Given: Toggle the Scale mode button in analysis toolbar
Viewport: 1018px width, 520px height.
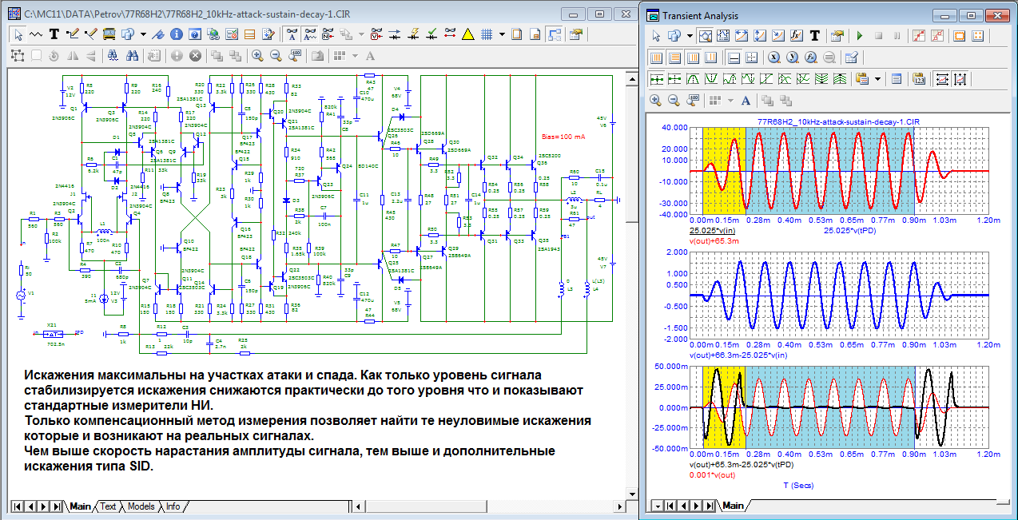Looking at the screenshot, I should pyautogui.click(x=705, y=36).
